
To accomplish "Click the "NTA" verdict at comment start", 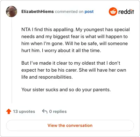I will tap(26, 29).
